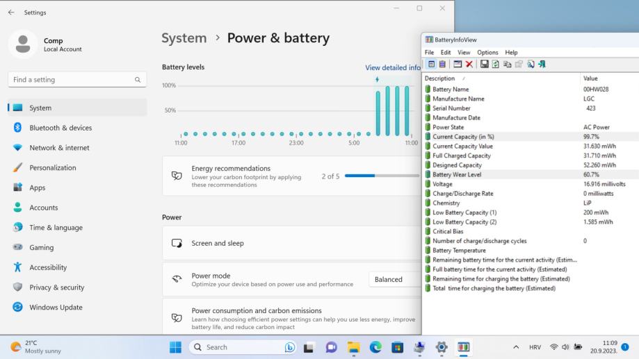This screenshot has width=639, height=359.
Task: Select the Designed Capacity row
Action: click(531, 165)
